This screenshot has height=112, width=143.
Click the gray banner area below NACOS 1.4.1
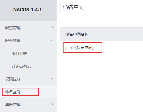point(28,17)
